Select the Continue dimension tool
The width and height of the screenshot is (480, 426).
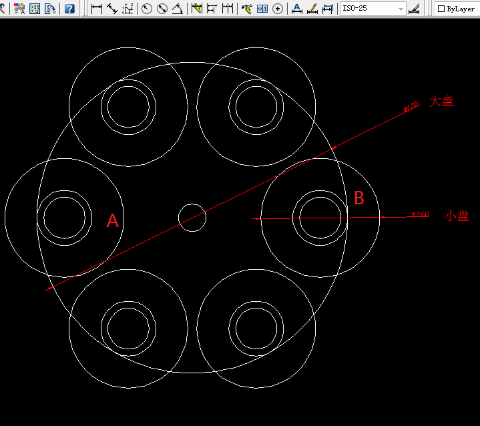[228, 9]
